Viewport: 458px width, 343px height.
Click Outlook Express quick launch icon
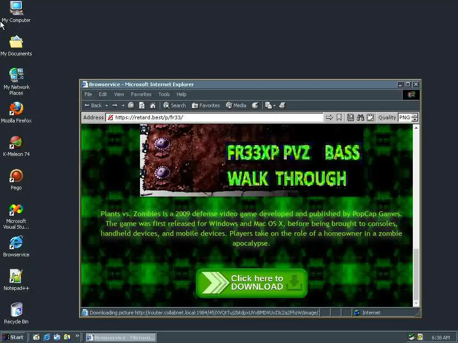(57, 338)
